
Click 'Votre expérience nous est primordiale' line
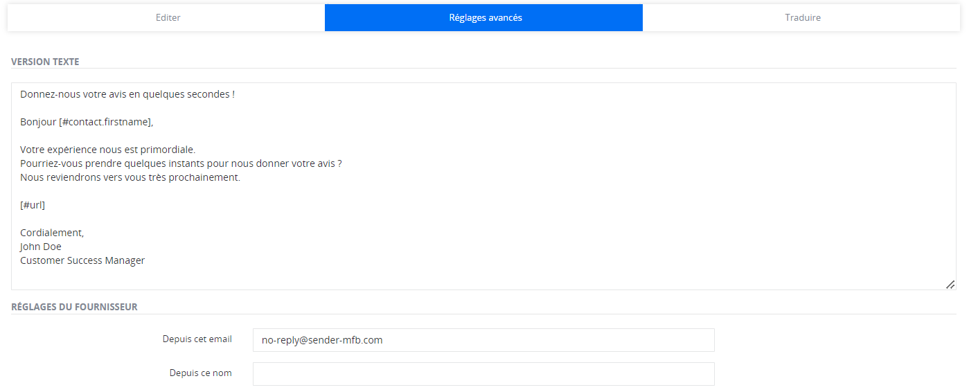click(x=107, y=150)
